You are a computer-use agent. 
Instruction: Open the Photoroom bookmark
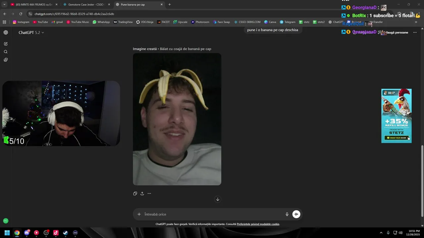[x=200, y=22]
